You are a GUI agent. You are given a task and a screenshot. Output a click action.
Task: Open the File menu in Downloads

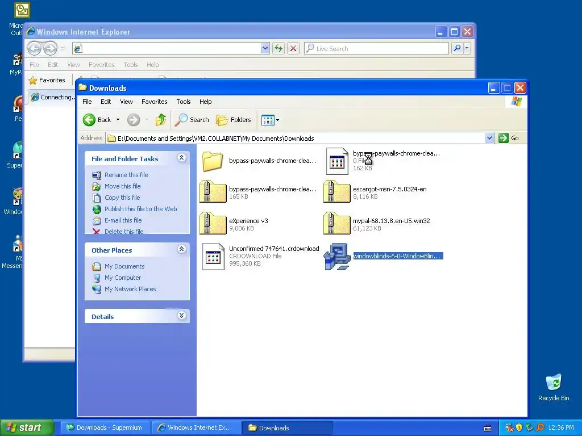coord(87,102)
